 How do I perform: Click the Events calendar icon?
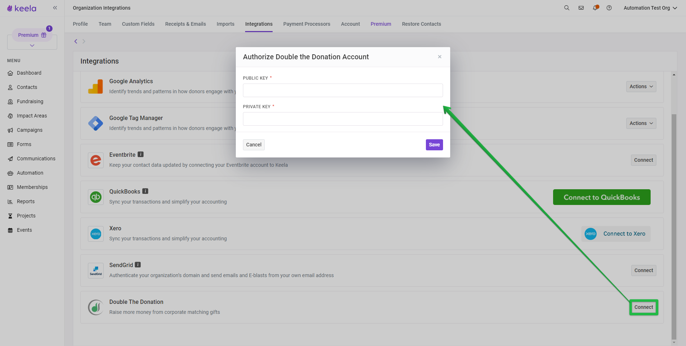[10, 230]
